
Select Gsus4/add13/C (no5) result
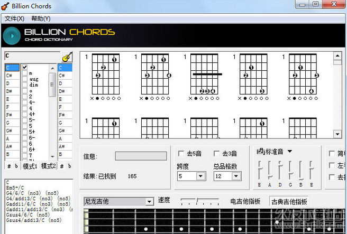pyautogui.click(x=34, y=220)
